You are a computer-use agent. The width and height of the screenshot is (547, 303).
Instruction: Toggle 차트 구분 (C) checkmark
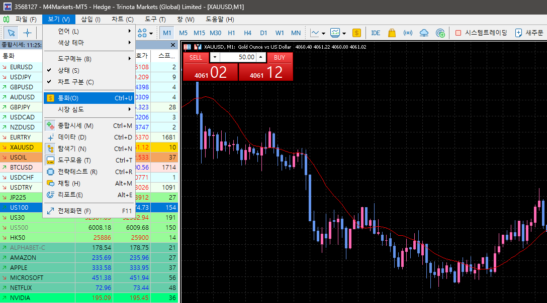pos(49,82)
